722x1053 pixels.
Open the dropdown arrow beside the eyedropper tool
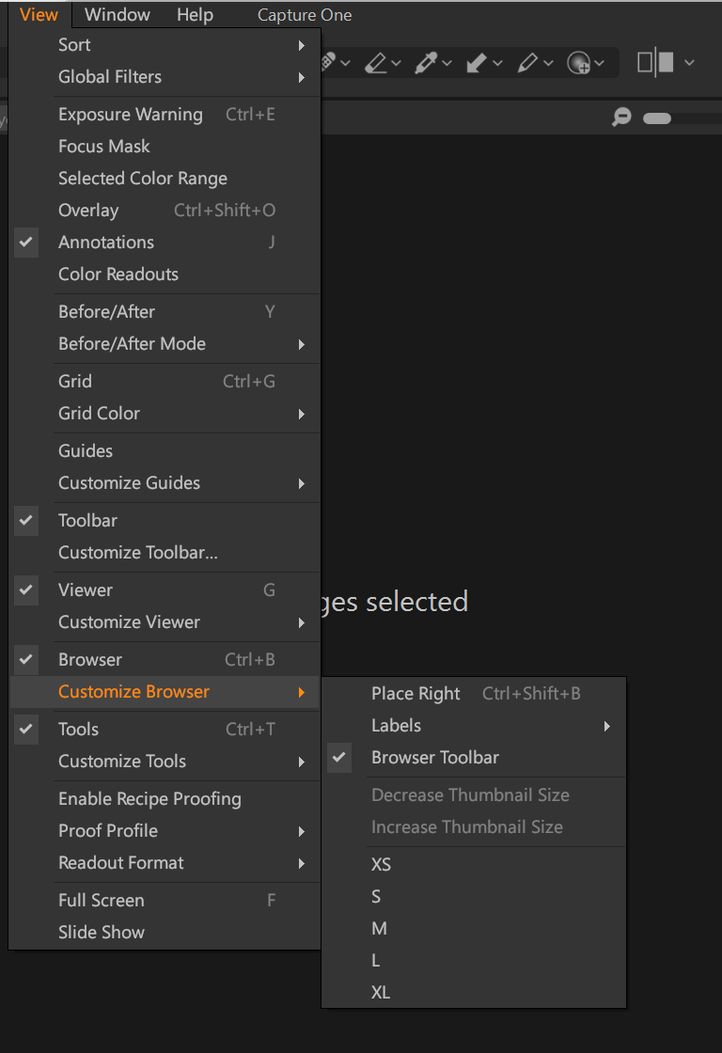point(447,63)
